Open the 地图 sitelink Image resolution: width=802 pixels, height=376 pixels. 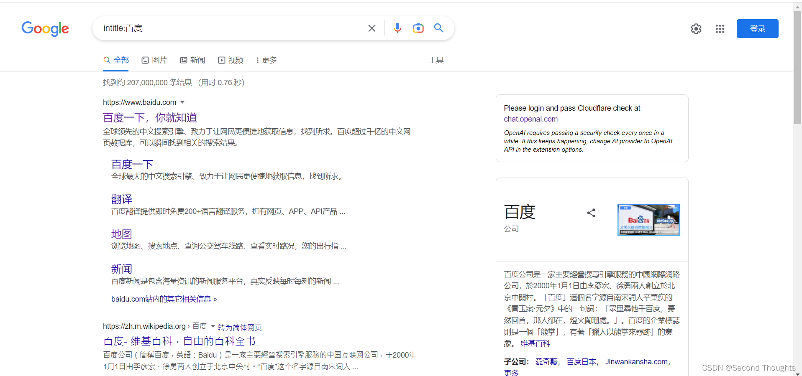point(122,234)
